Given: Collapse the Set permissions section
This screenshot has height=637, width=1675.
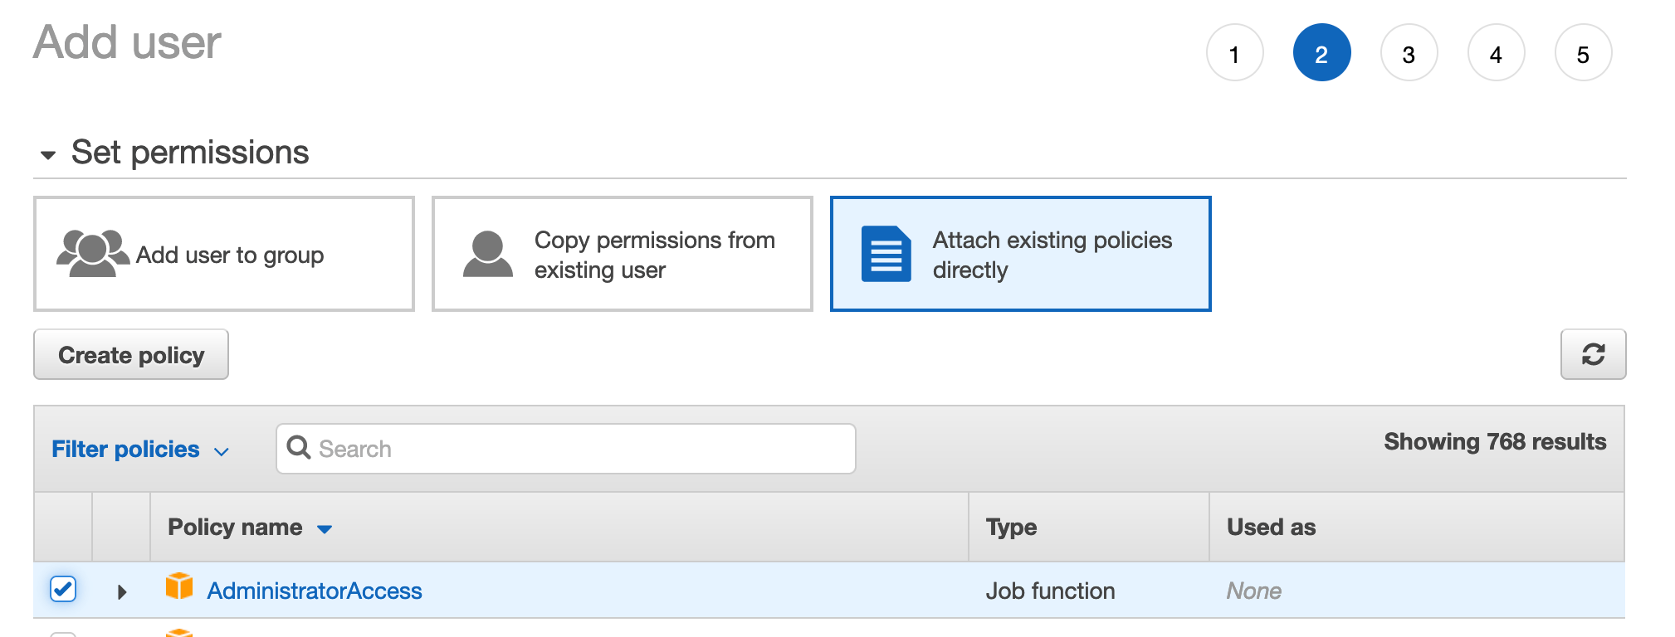Looking at the screenshot, I should point(48,154).
